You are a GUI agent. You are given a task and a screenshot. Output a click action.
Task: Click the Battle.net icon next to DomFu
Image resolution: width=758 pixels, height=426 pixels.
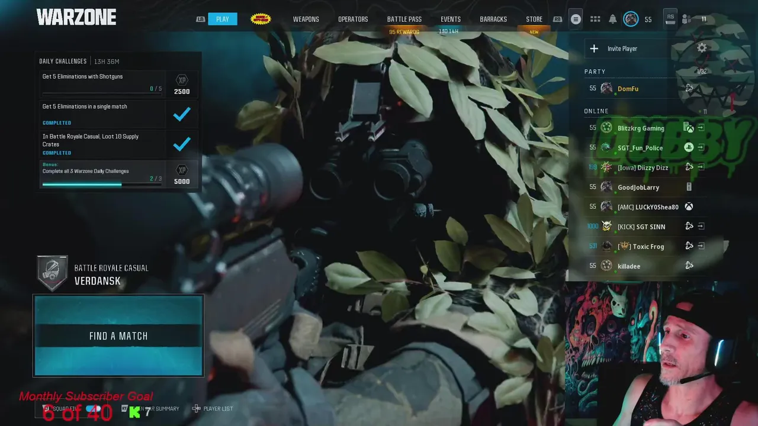689,88
